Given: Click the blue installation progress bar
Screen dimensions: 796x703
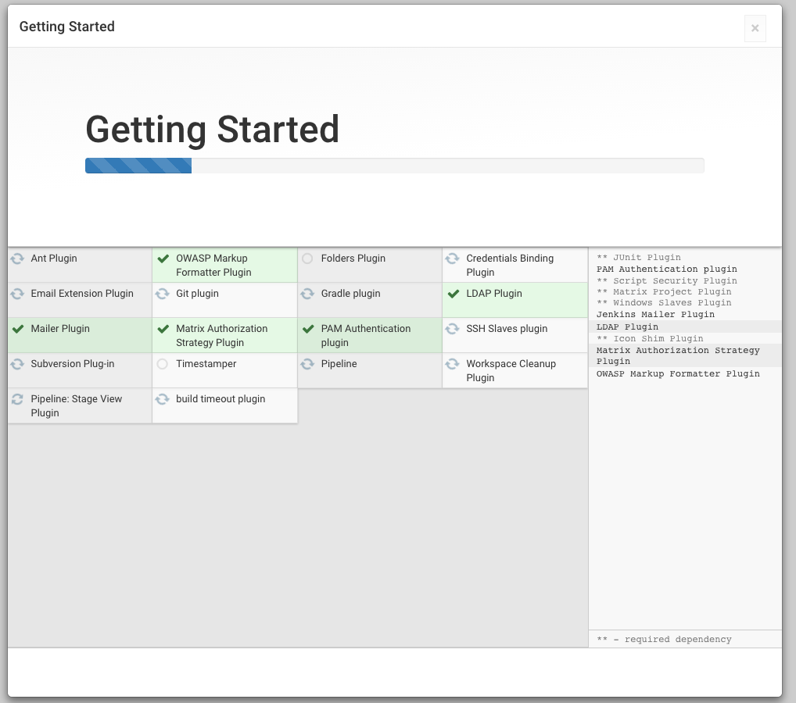Looking at the screenshot, I should tap(138, 166).
